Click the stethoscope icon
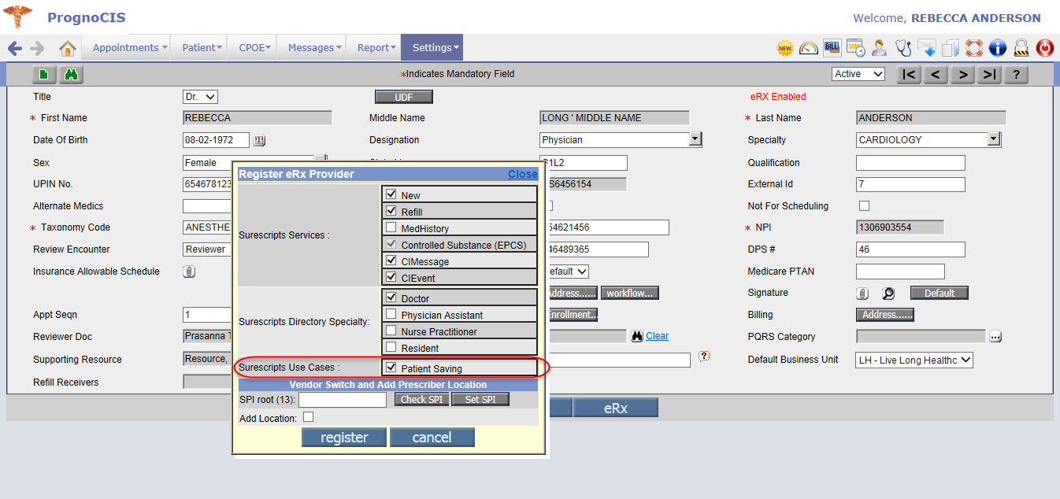 903,49
